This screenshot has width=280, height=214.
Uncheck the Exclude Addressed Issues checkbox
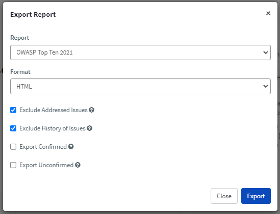click(13, 110)
